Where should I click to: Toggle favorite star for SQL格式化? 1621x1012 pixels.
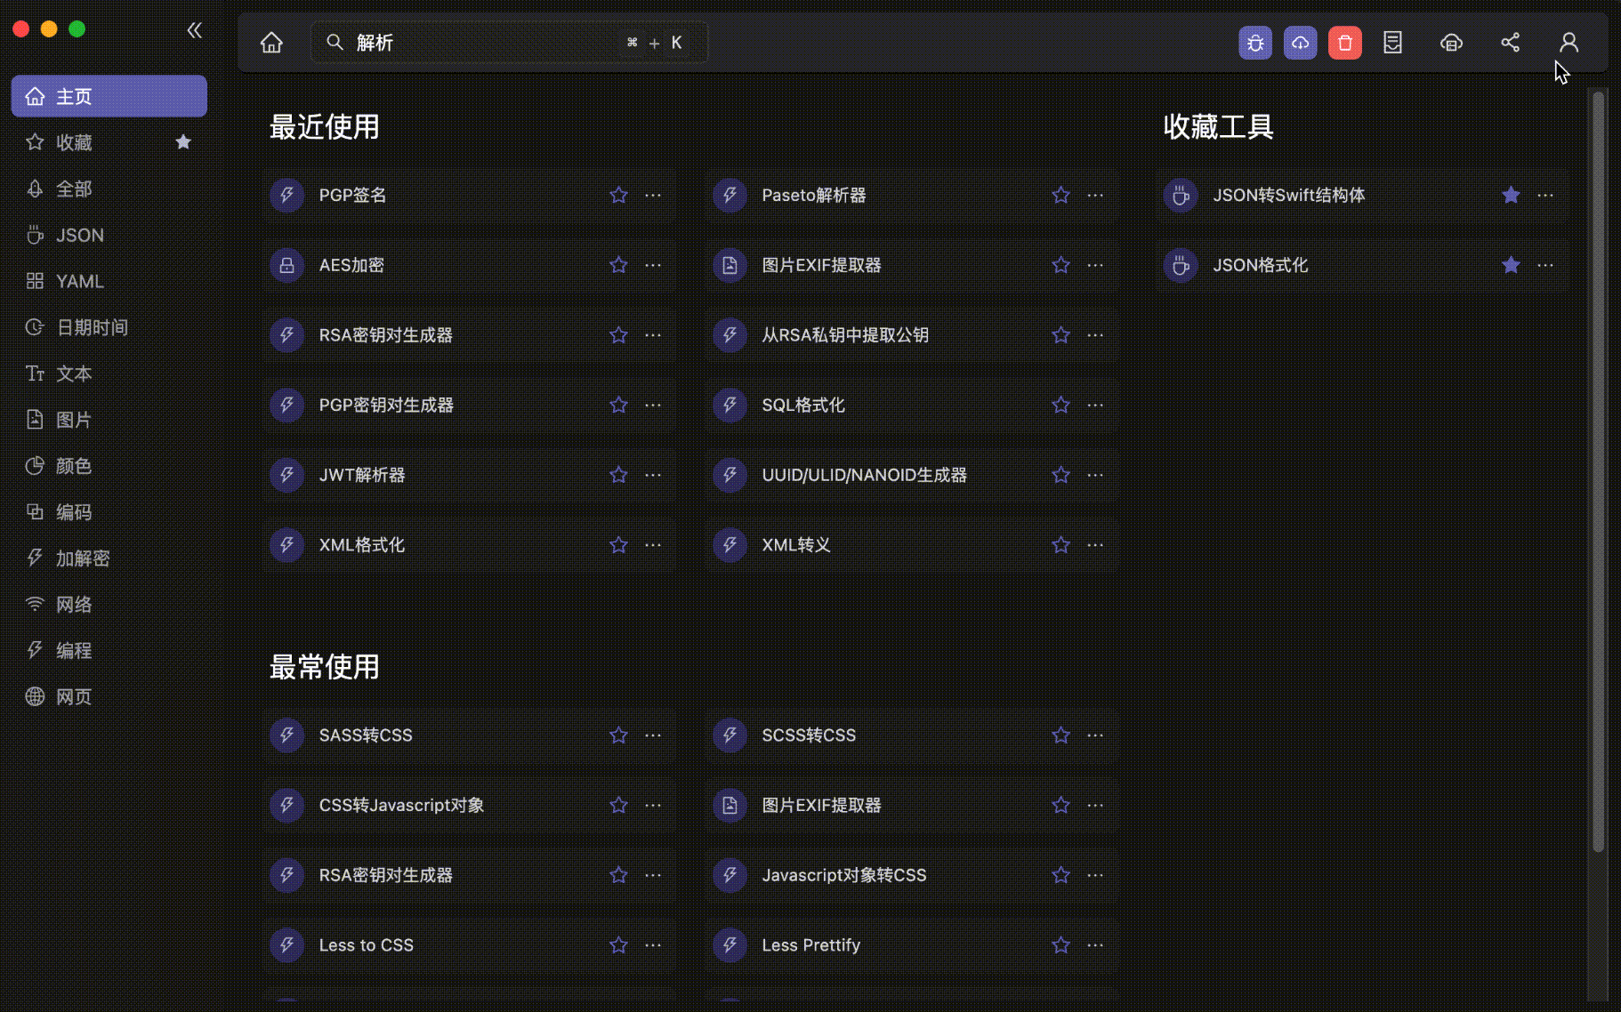tap(1061, 405)
